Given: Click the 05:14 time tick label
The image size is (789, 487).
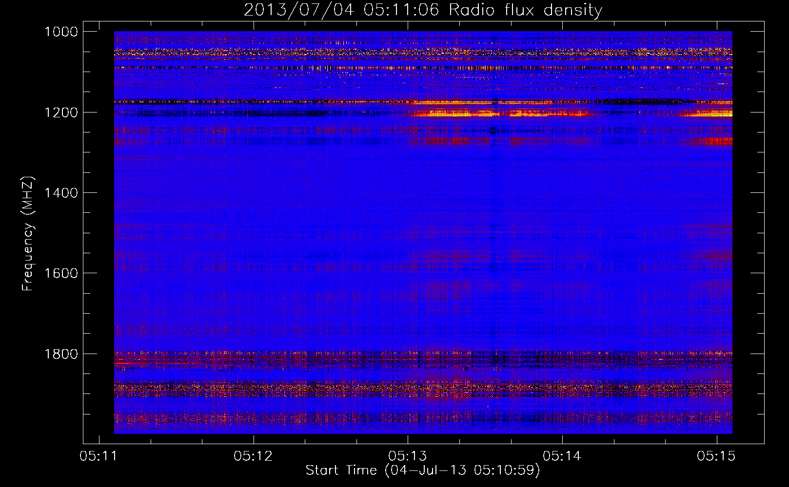Looking at the screenshot, I should [562, 456].
